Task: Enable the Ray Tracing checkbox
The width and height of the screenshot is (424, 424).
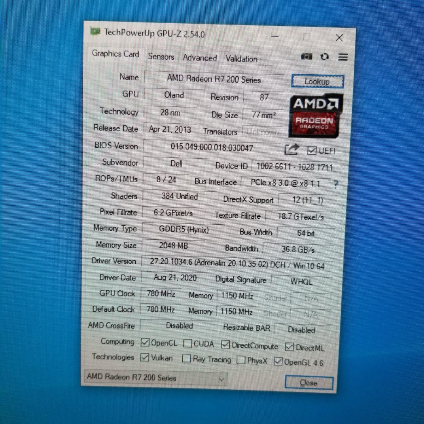Action: pyautogui.click(x=187, y=358)
